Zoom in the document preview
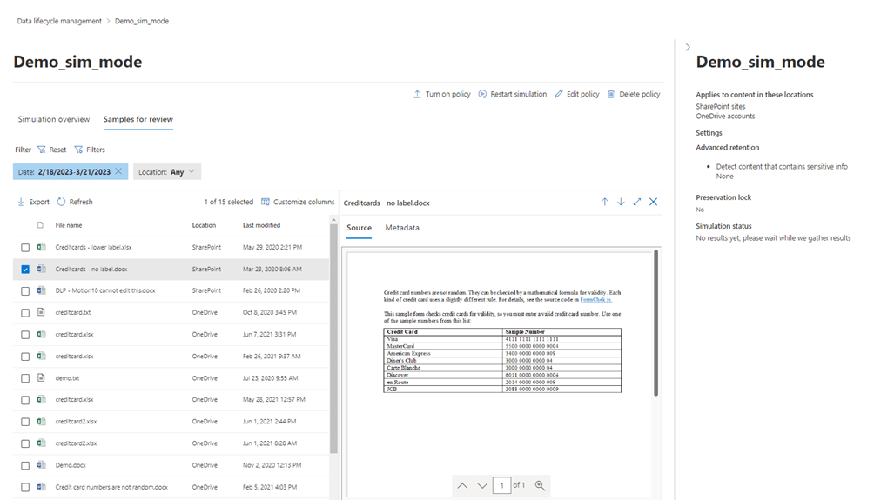This screenshot has height=500, width=874. (x=541, y=485)
